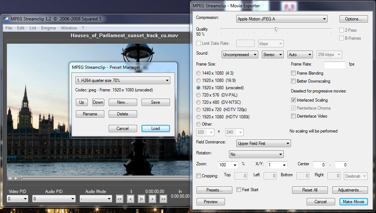Move the preset Down in Preset Manager
Screen dimensions: 376x213
tap(98, 102)
